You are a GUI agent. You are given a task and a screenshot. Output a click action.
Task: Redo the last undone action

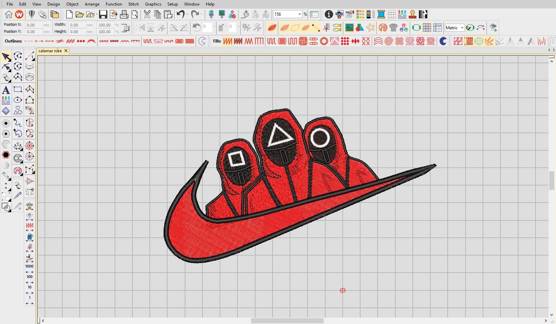coord(195,14)
